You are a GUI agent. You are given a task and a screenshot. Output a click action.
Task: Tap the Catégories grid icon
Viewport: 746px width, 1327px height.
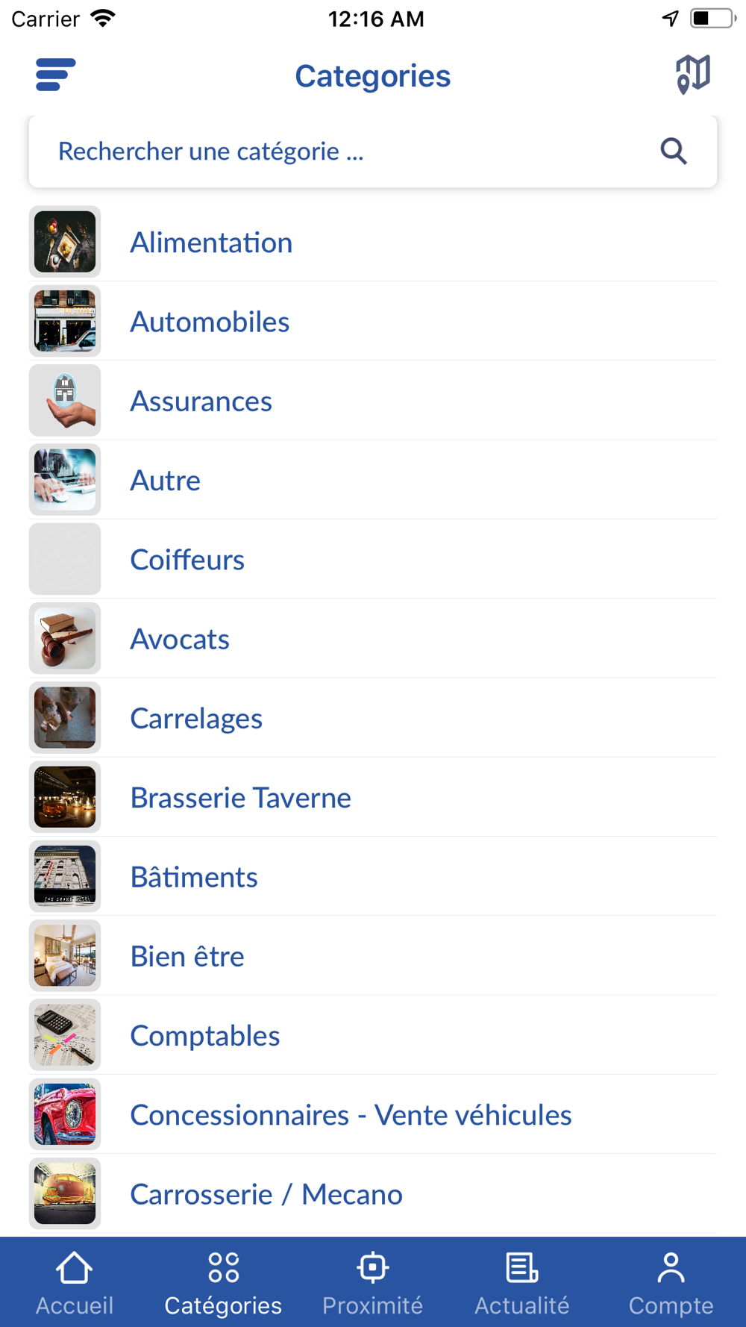coord(223,1269)
